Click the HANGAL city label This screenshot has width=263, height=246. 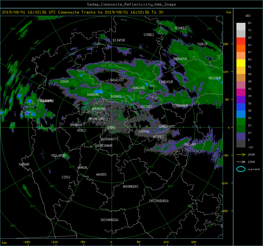pyautogui.click(x=83, y=168)
